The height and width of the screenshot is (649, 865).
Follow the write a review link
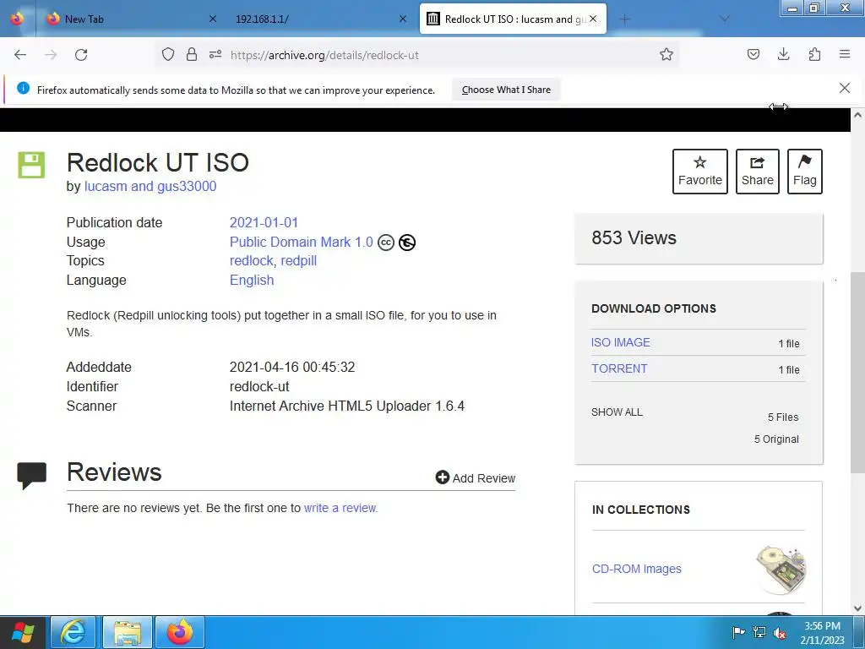click(341, 508)
